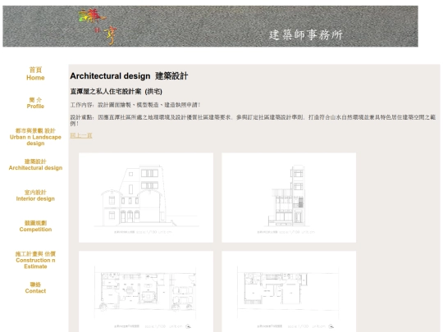Open the front elevation drawing thumbnail
Viewport: 443px width, 332px height.
[x=146, y=198]
